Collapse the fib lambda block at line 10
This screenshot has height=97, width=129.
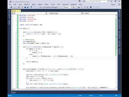point(19,32)
